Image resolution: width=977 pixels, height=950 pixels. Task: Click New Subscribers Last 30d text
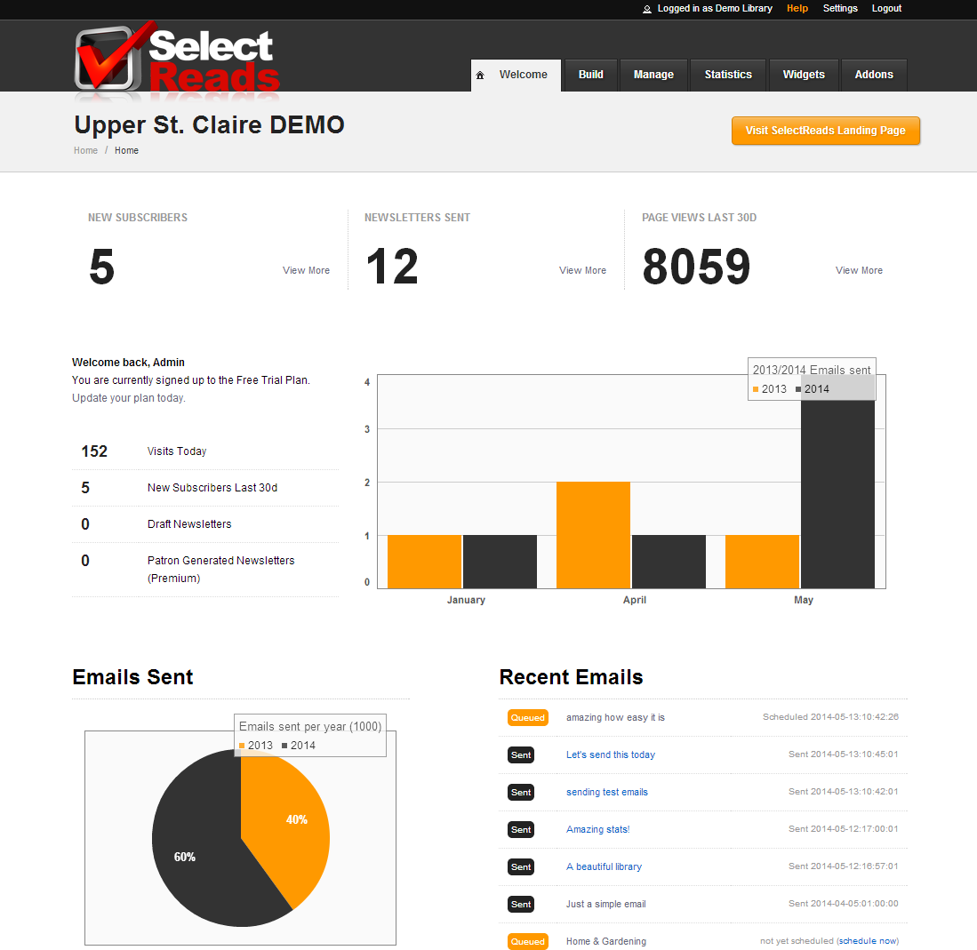point(212,488)
